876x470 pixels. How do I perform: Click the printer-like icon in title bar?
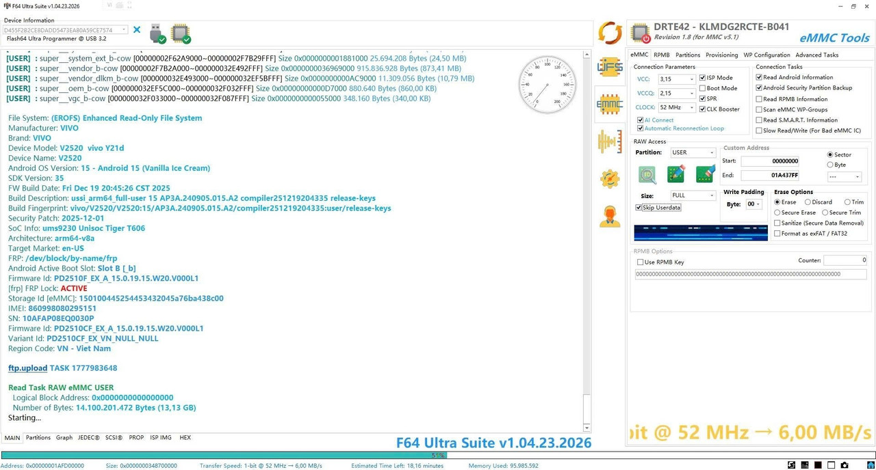coord(120,5)
